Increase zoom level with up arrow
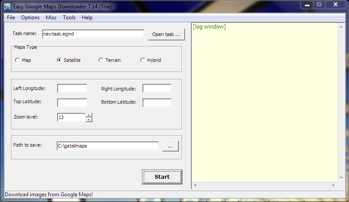Screen dimensions: 349x202 pyautogui.click(x=89, y=115)
